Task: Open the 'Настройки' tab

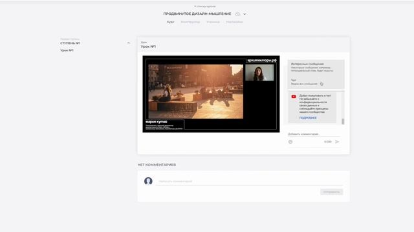Action: pyautogui.click(x=234, y=22)
